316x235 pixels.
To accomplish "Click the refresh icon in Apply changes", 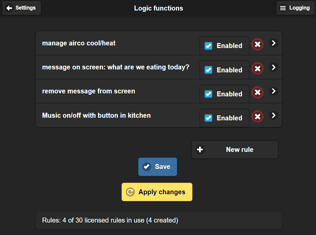I will point(130,192).
